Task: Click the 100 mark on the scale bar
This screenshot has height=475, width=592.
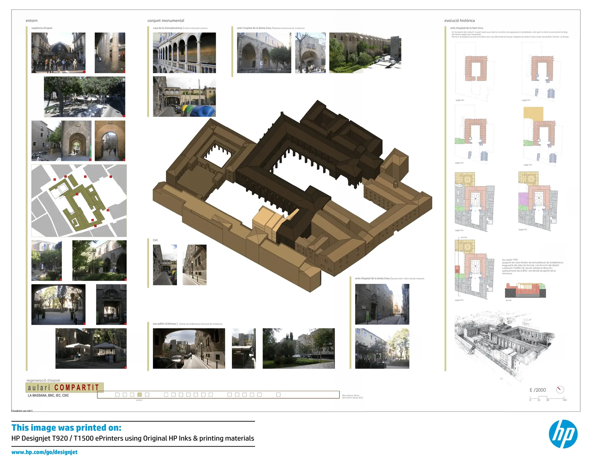Action: pyautogui.click(x=565, y=400)
